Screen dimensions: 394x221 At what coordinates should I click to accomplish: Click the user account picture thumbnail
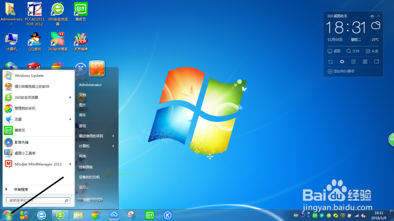tap(97, 68)
